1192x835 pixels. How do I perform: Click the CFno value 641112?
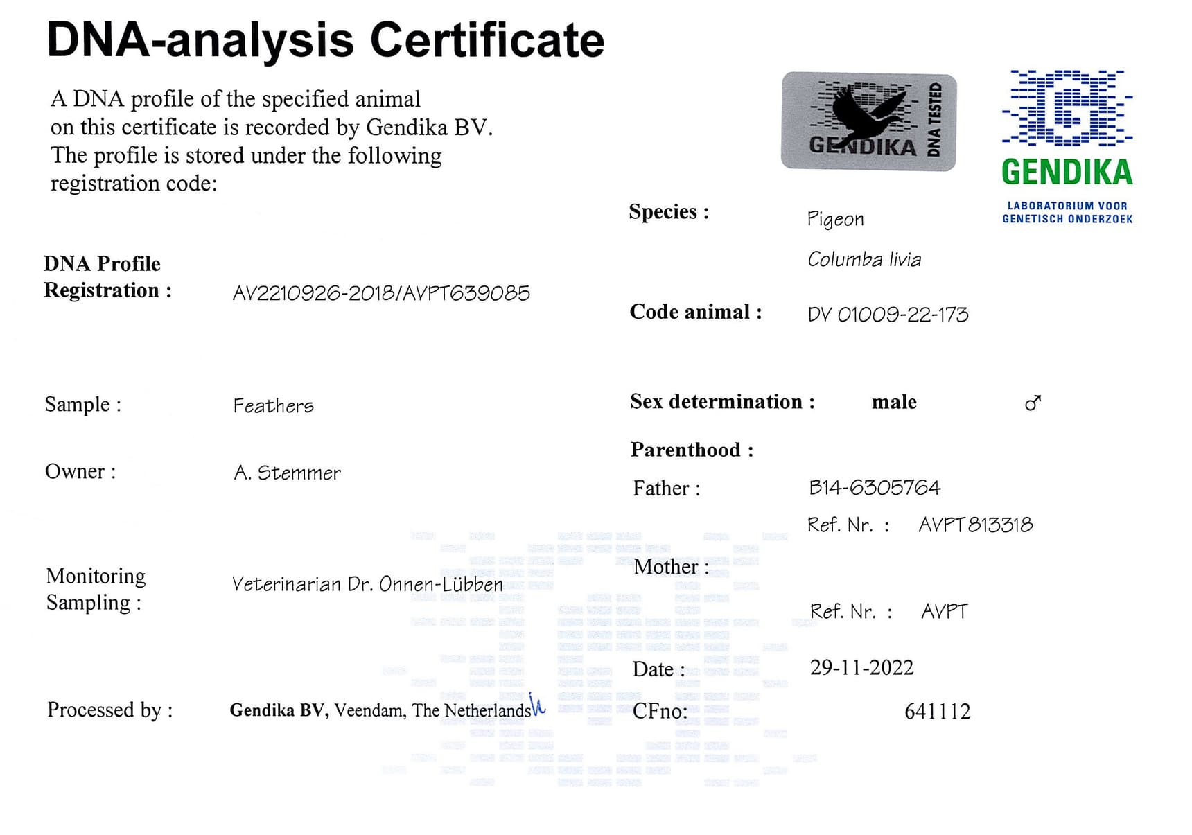point(937,711)
